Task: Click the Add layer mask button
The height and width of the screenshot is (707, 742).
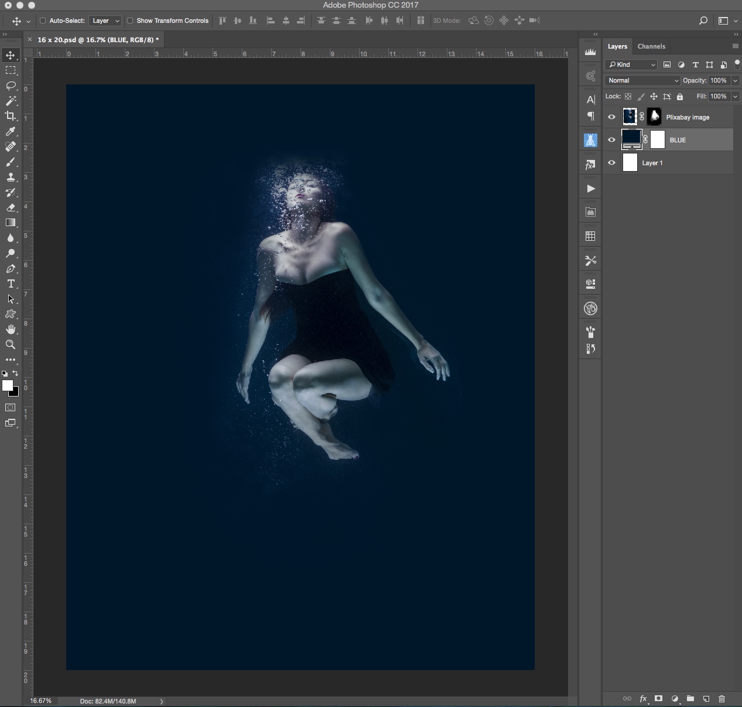Action: [x=659, y=699]
